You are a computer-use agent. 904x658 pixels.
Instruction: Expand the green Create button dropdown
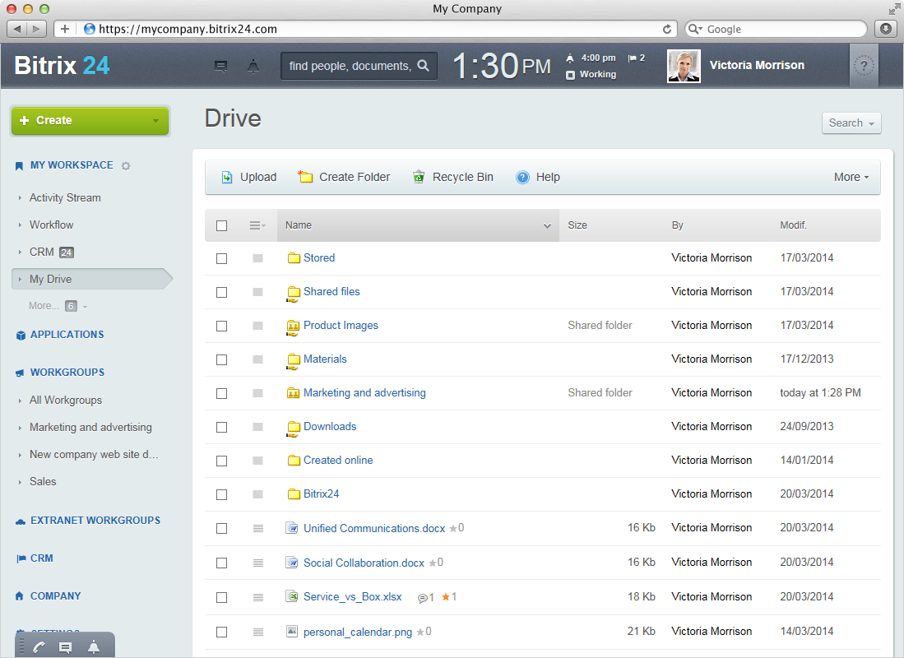point(155,121)
